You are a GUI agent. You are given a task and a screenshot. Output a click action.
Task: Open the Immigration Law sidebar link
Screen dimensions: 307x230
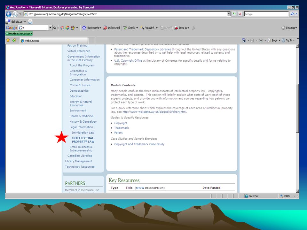pos(83,133)
